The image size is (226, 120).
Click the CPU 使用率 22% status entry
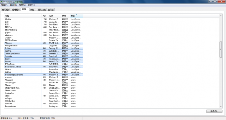(26, 118)
